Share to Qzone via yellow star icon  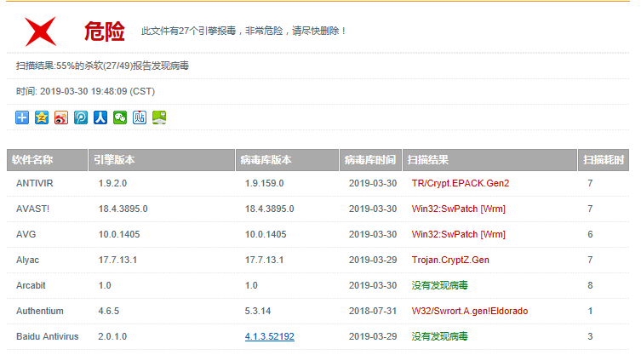tap(42, 117)
